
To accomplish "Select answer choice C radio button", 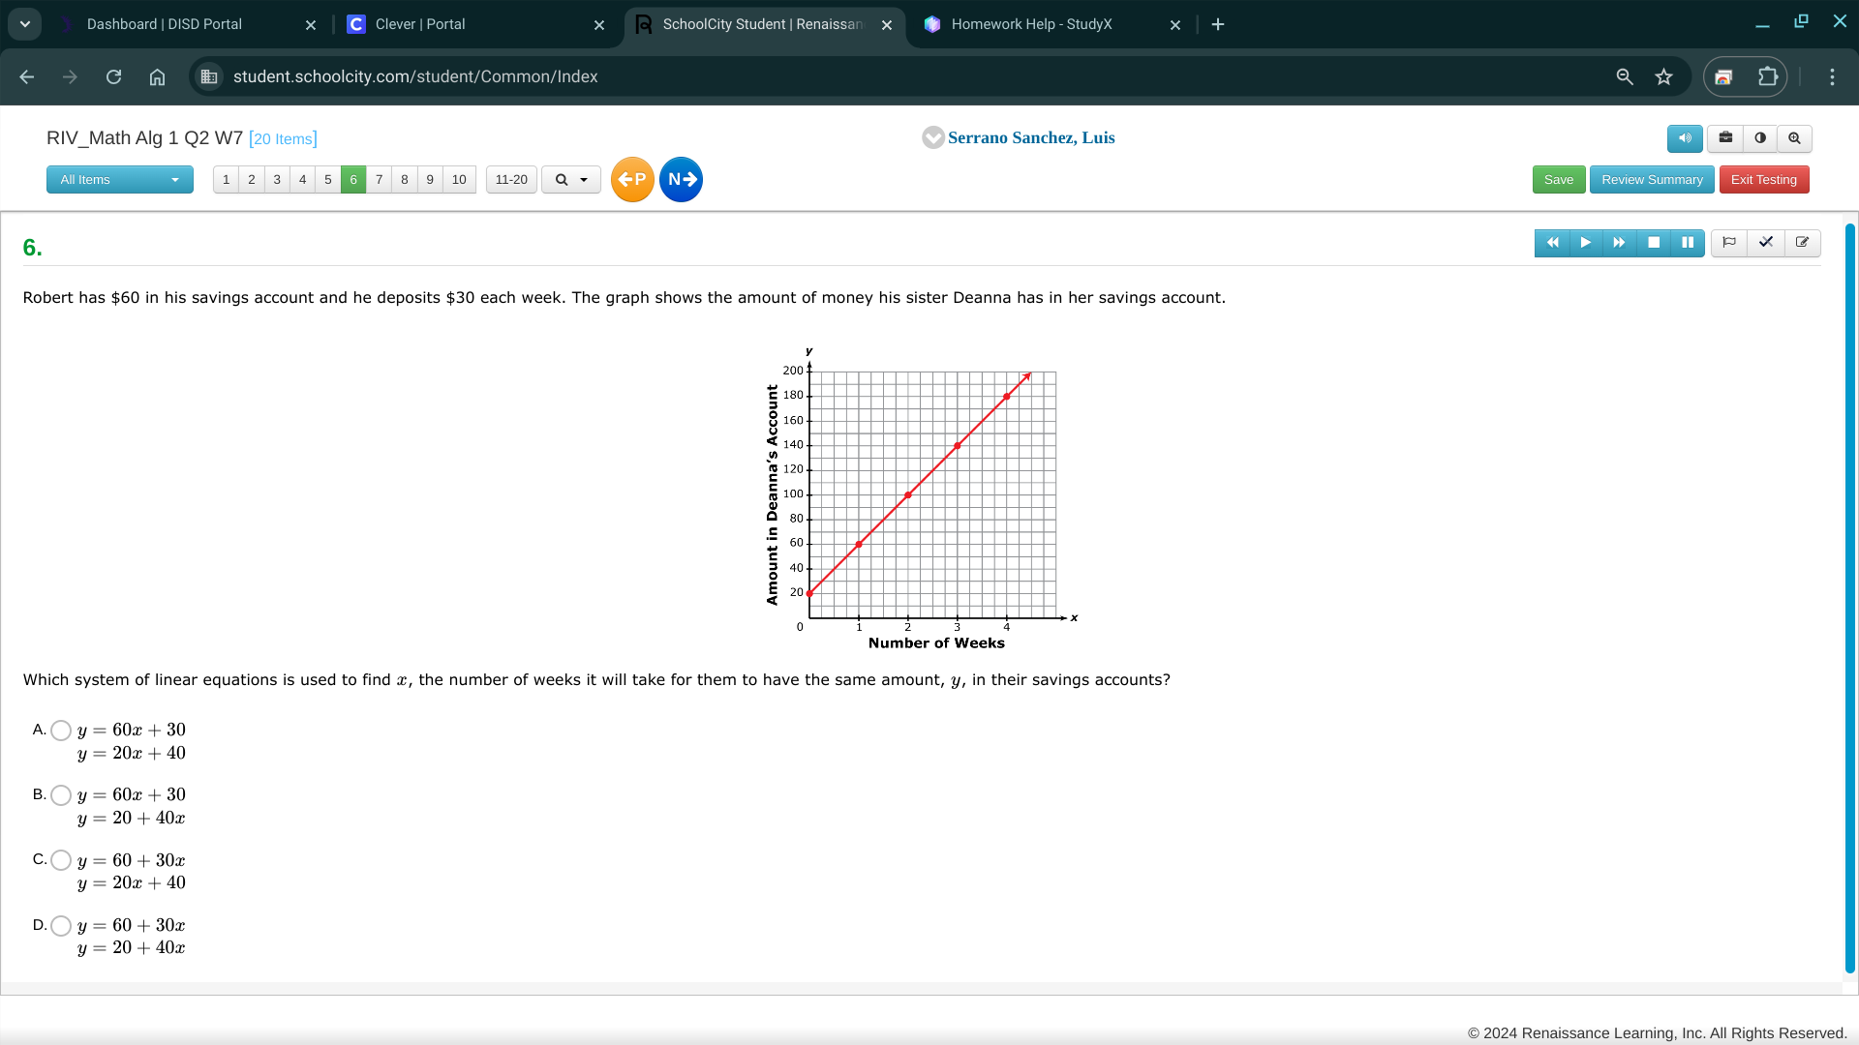I will pos(61,860).
